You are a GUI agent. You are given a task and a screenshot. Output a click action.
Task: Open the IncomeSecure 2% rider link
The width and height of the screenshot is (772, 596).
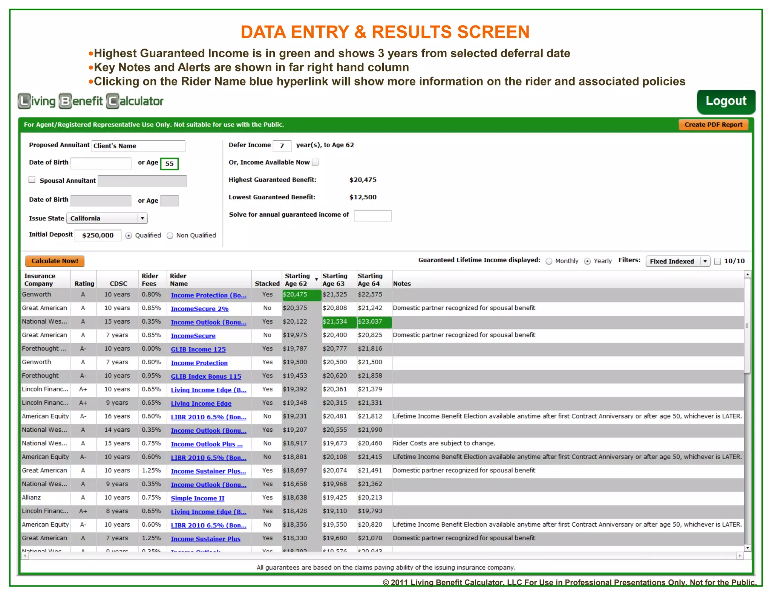click(x=199, y=309)
